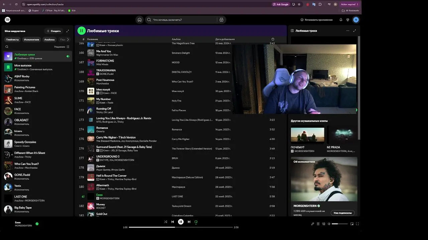This screenshot has height=240, width=428.
Task: Open the Browse icon inside the search bar
Action: click(221, 20)
